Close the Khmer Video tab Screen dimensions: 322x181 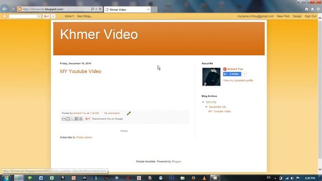coord(148,10)
